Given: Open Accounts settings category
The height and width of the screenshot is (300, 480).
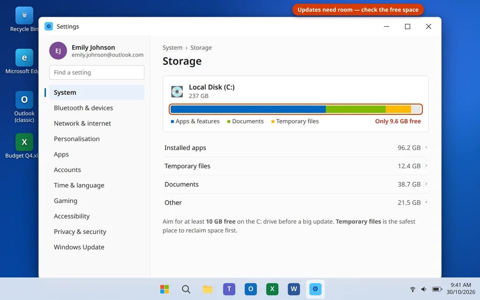Looking at the screenshot, I should tap(97, 170).
